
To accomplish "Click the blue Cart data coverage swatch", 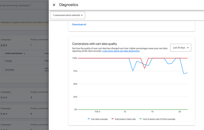I will pos(89,119).
